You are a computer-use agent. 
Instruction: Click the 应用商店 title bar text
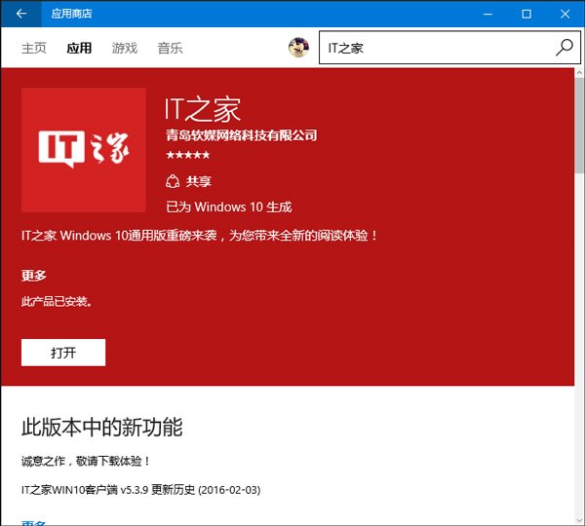(71, 14)
